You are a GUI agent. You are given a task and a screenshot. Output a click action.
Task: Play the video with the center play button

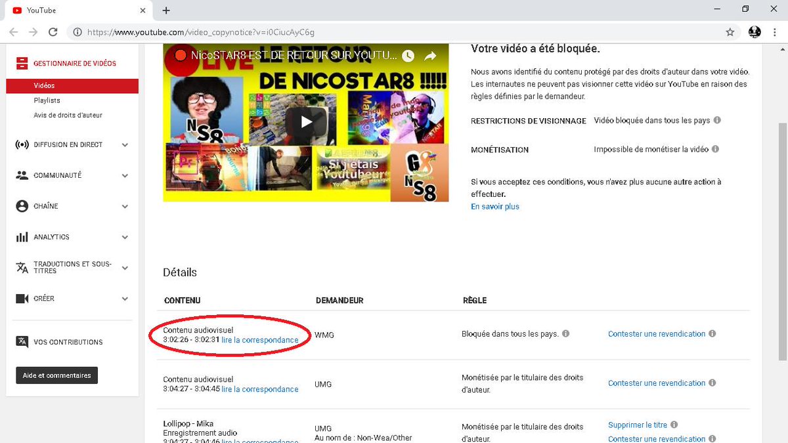point(305,121)
